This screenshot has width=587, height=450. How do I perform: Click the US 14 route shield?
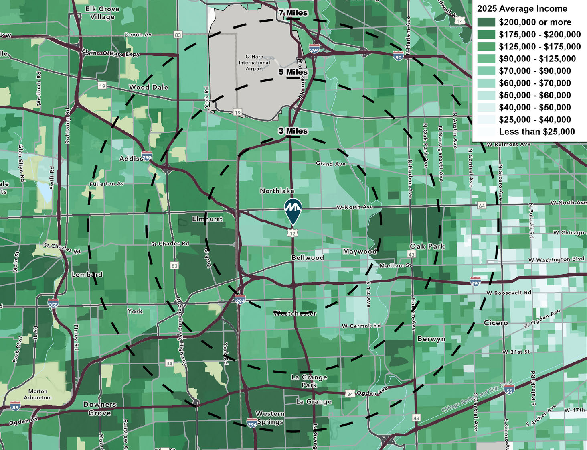pos(460,21)
